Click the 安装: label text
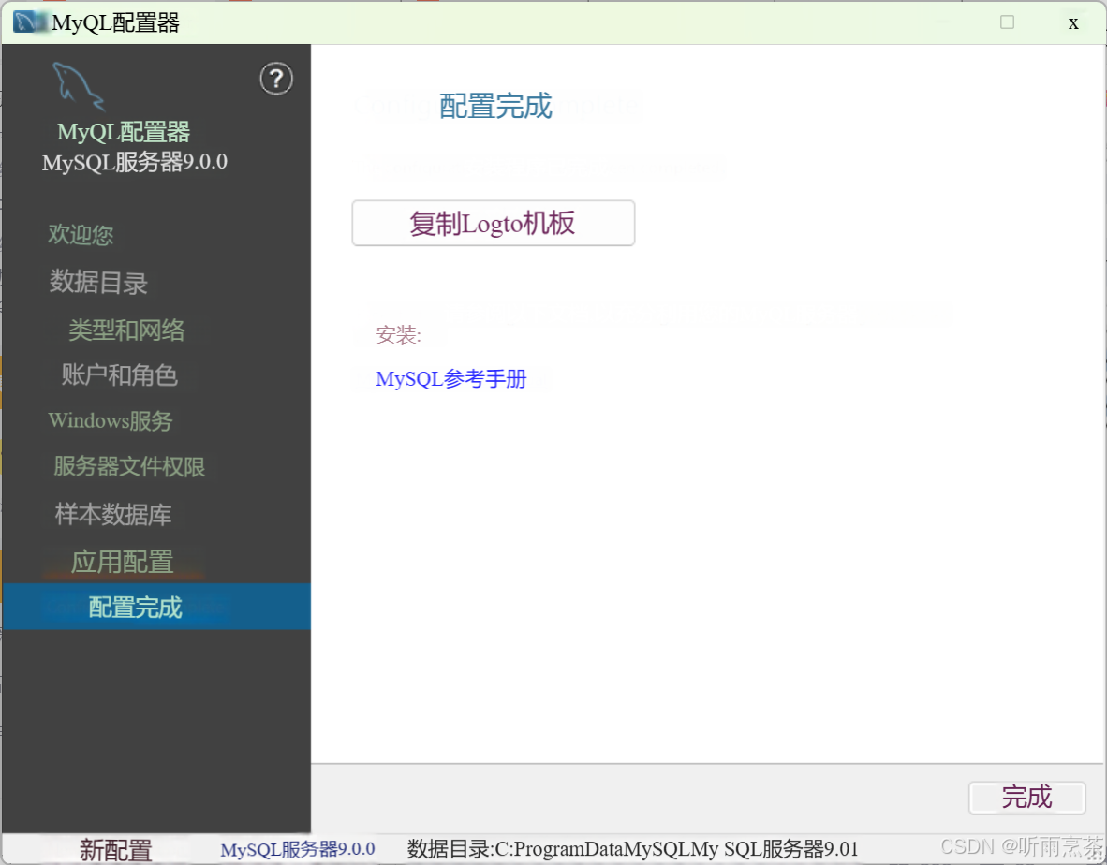 (x=398, y=334)
